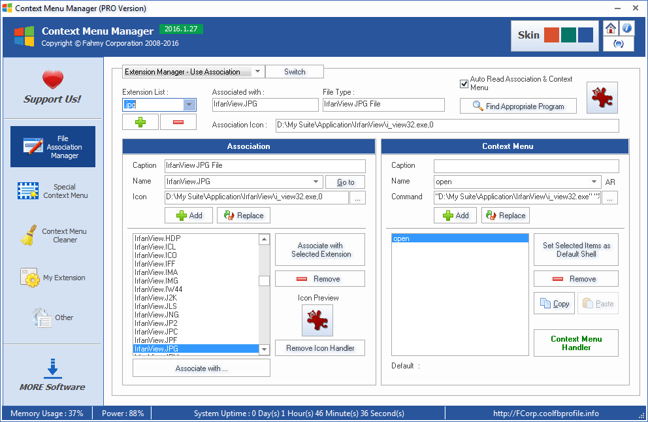This screenshot has height=422, width=648.
Task: Browse for Command path with ellipsis button
Action: [x=610, y=198]
